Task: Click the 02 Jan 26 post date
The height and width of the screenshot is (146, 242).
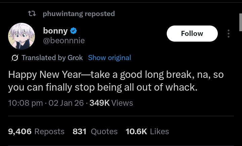Action: (x=66, y=103)
